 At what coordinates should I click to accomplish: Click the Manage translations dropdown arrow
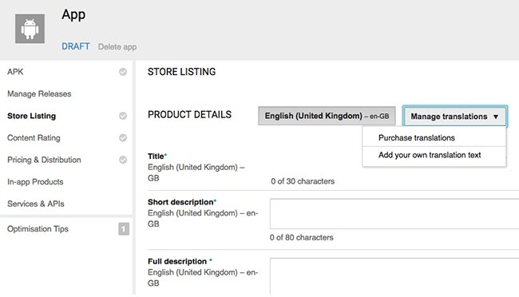click(x=496, y=117)
